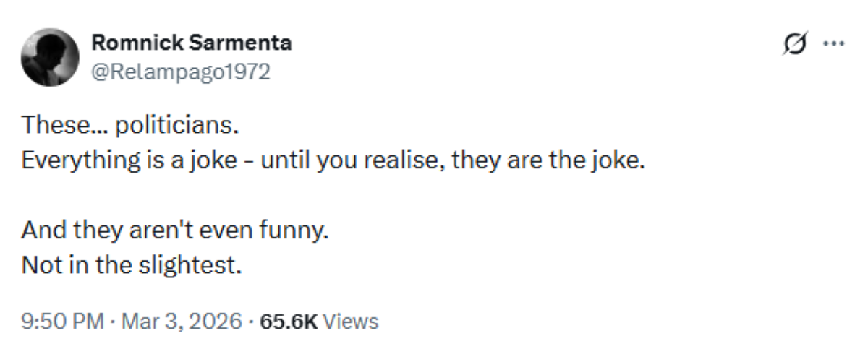Open the @Relampago1972 handle link

point(180,72)
